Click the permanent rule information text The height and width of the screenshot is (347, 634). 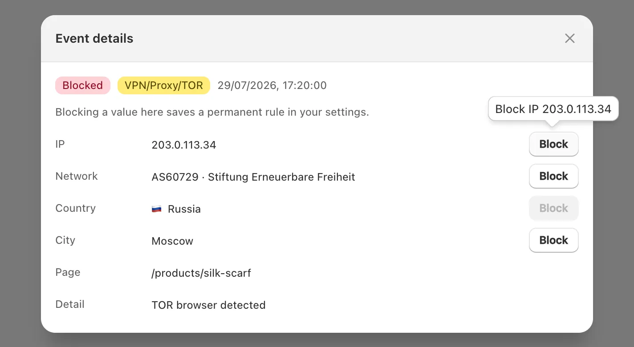pyautogui.click(x=212, y=112)
